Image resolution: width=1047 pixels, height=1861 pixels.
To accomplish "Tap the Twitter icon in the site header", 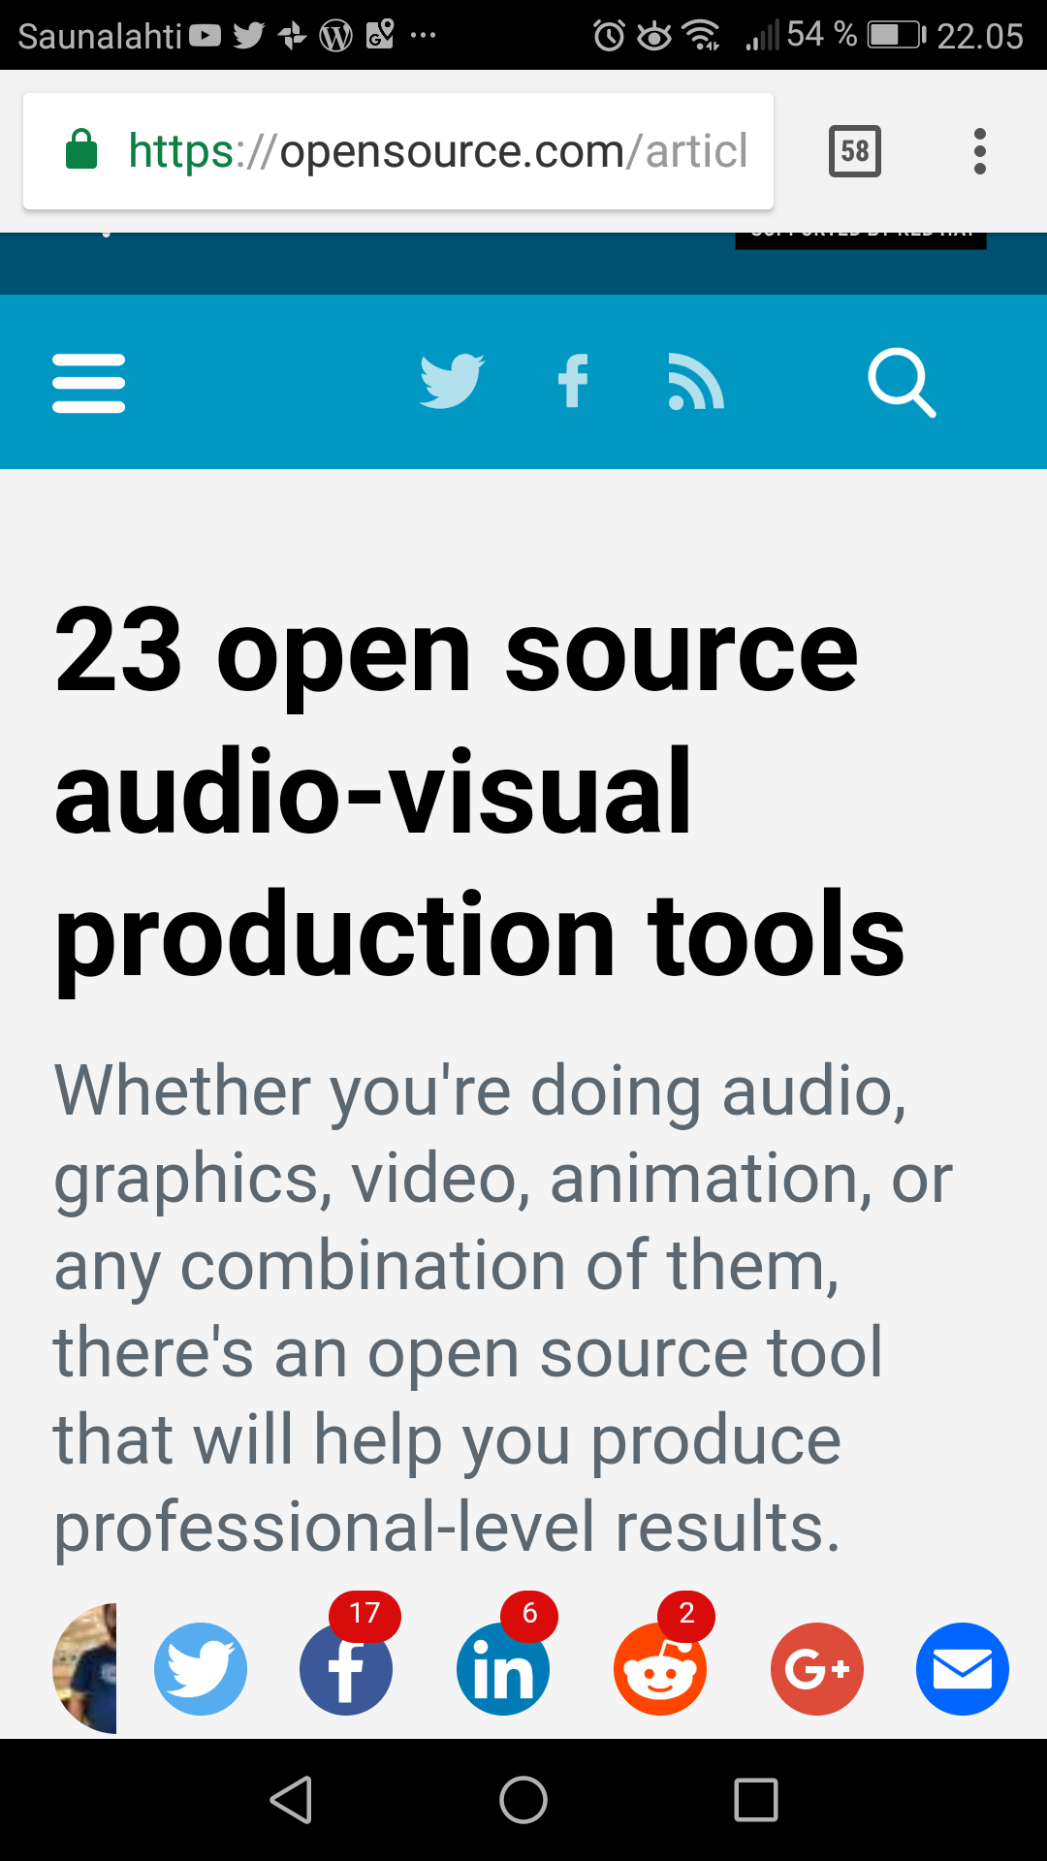I will pyautogui.click(x=451, y=381).
